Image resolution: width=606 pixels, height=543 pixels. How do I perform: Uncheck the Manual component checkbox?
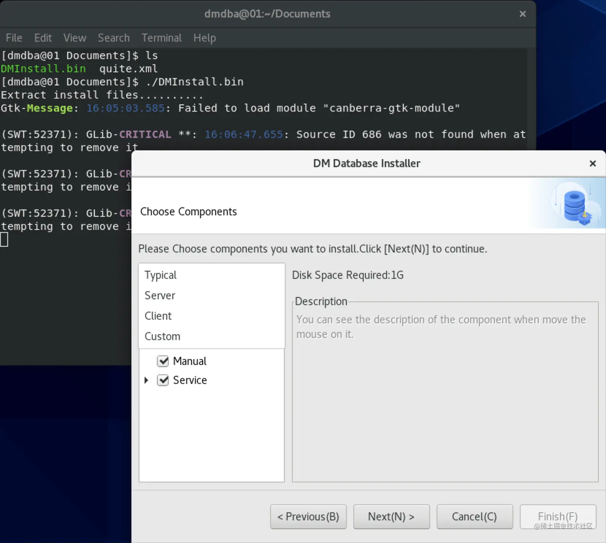(163, 361)
